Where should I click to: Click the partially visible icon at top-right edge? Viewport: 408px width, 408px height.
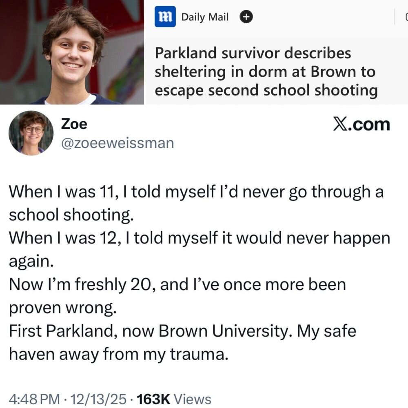click(x=406, y=17)
